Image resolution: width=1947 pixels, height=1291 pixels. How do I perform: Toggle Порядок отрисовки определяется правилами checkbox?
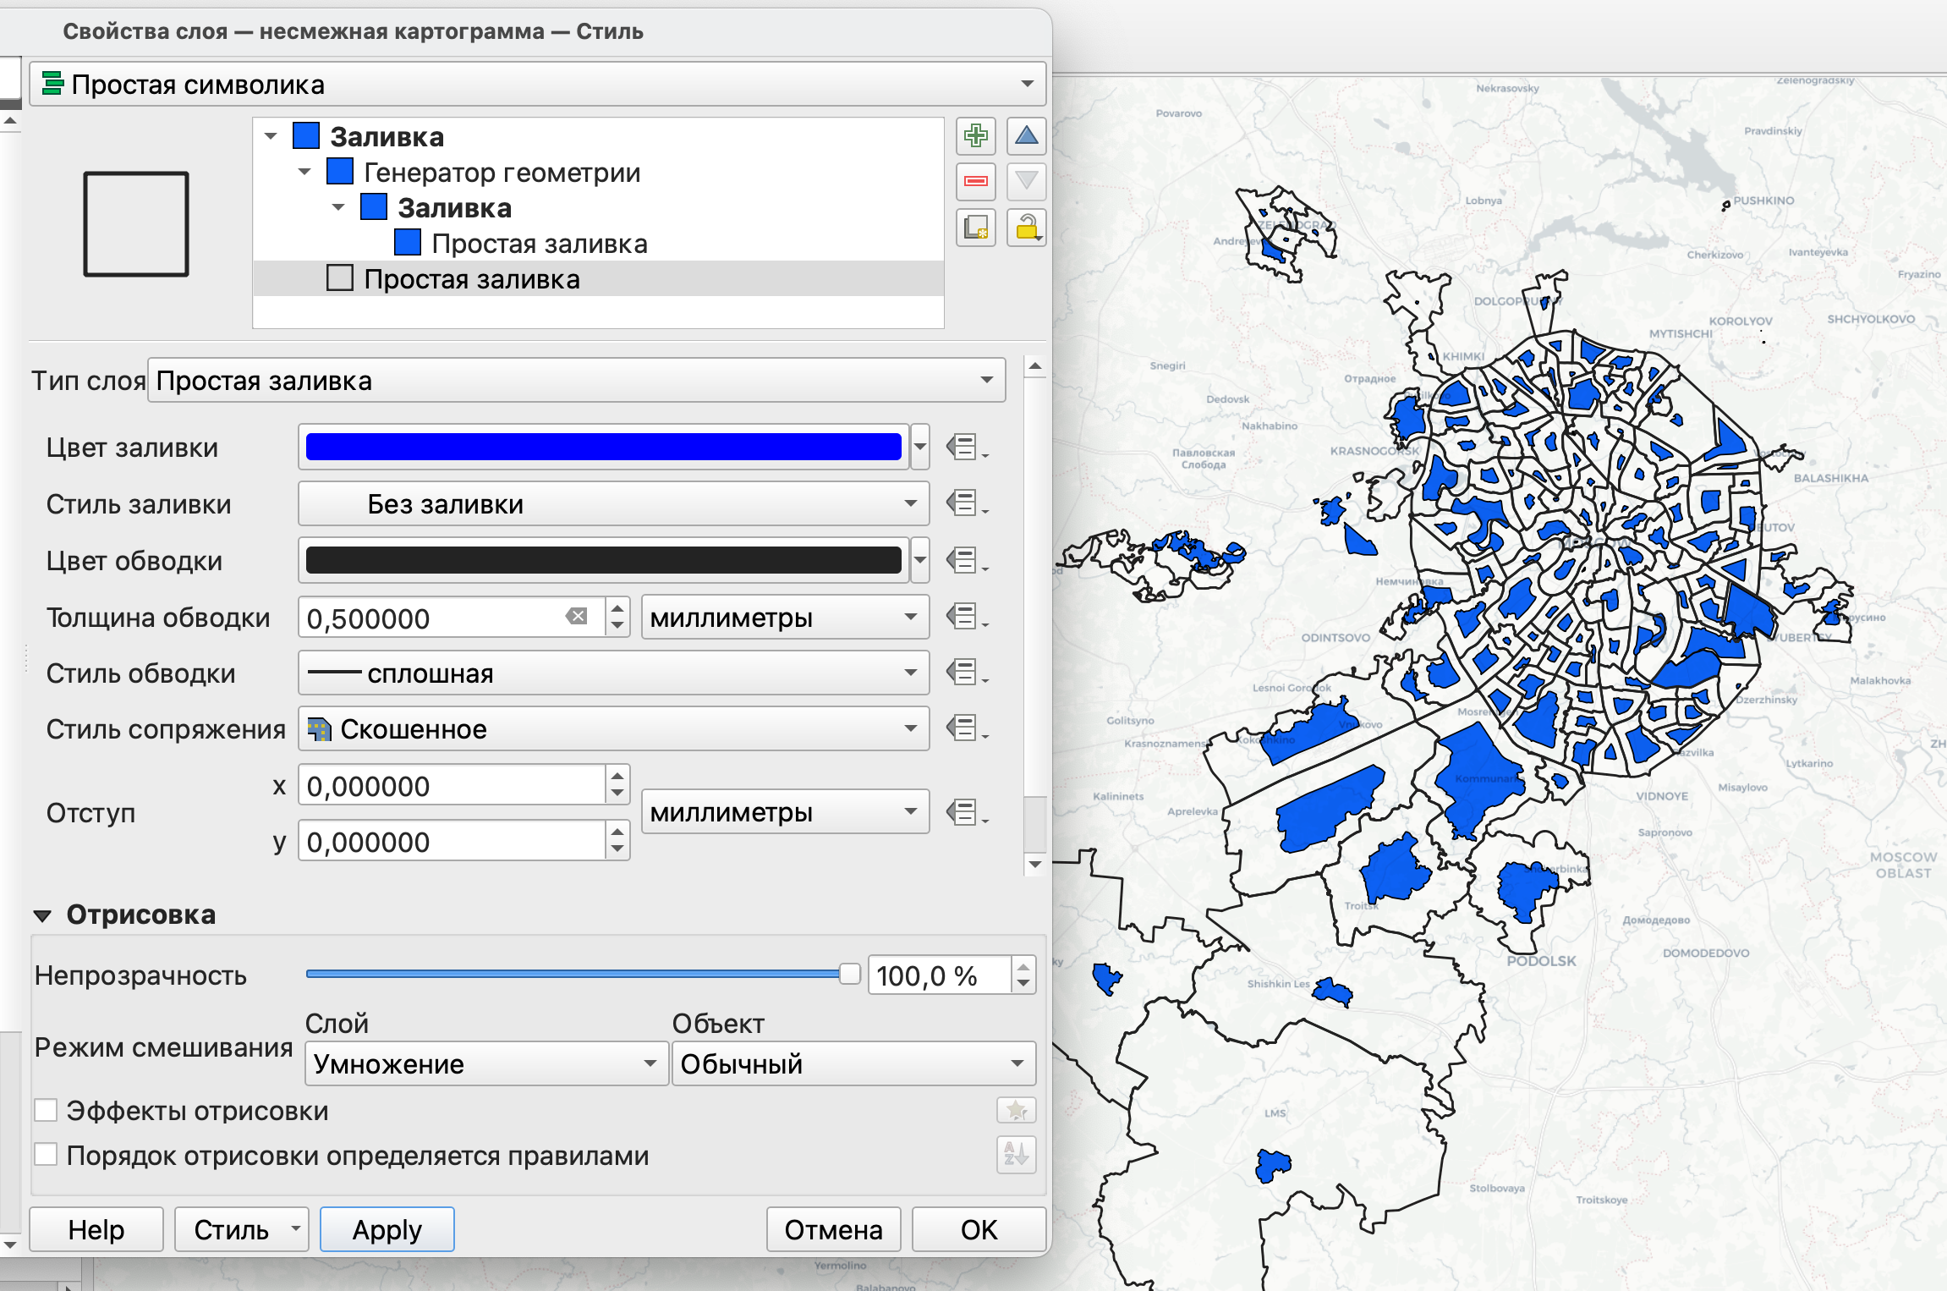point(46,1155)
